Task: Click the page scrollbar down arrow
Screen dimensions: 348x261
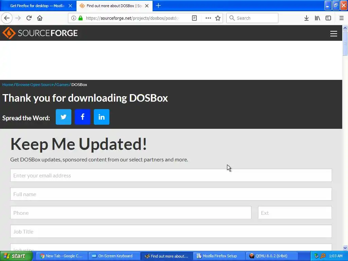Action: (345, 248)
